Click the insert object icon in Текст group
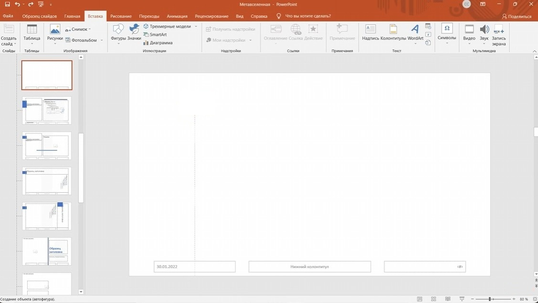The width and height of the screenshot is (538, 303). (428, 43)
